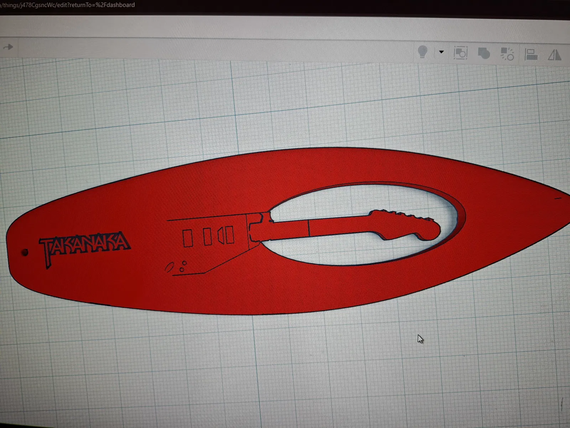Click the Align tool icon
The height and width of the screenshot is (428, 570).
pos(531,55)
